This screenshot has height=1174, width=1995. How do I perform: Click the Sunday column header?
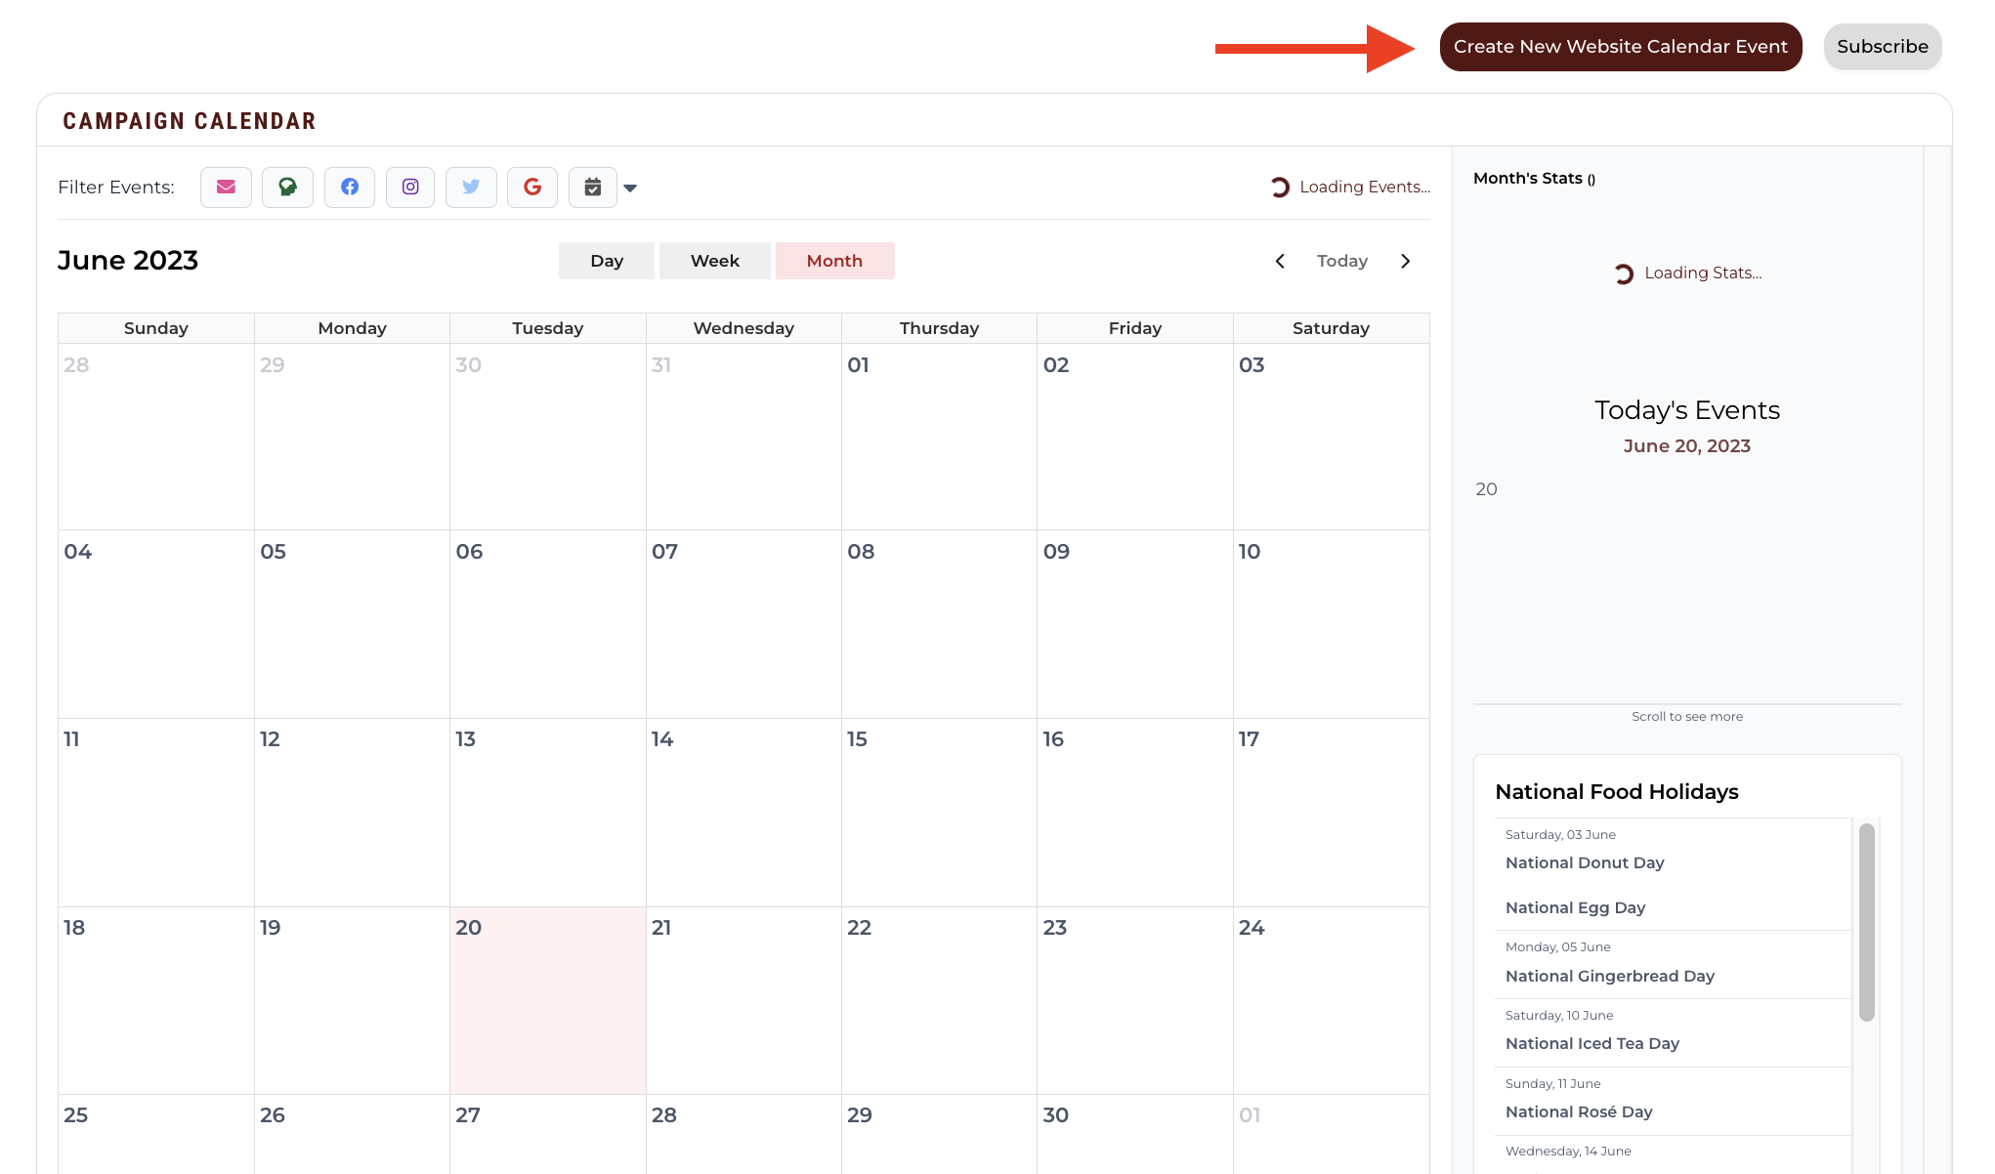[156, 328]
